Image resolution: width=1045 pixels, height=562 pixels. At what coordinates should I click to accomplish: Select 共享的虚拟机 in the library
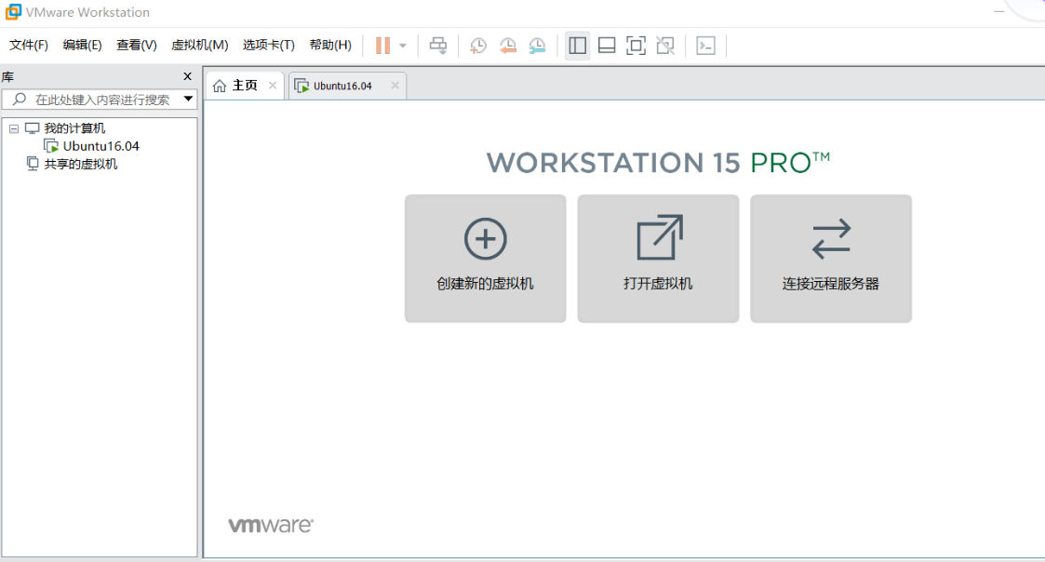click(x=80, y=164)
